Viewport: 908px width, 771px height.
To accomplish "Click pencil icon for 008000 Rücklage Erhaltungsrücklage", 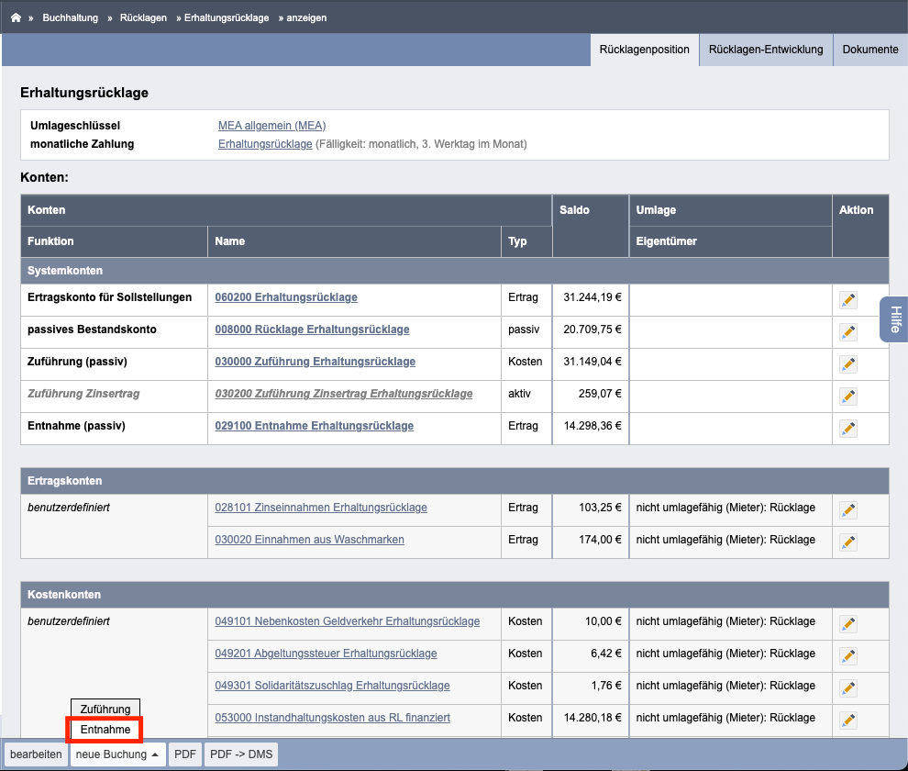I will tap(848, 332).
